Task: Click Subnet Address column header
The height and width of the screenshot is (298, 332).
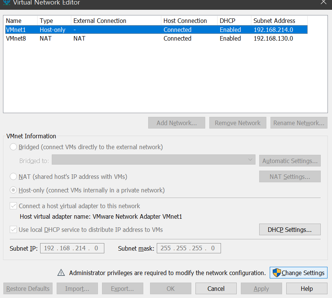Action: pos(279,21)
